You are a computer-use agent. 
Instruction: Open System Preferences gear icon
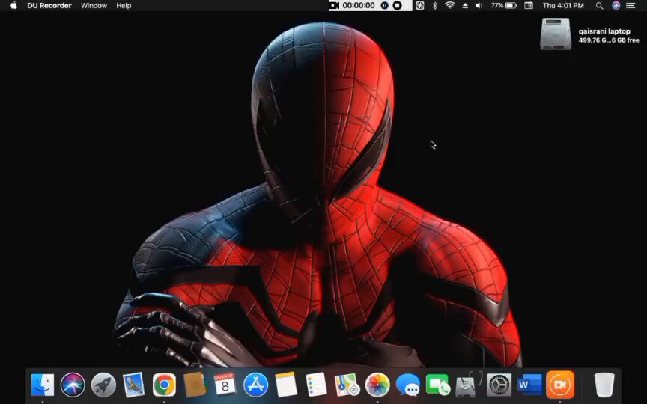point(499,385)
